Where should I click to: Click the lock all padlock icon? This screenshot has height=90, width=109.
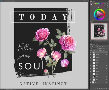[x=99, y=50]
